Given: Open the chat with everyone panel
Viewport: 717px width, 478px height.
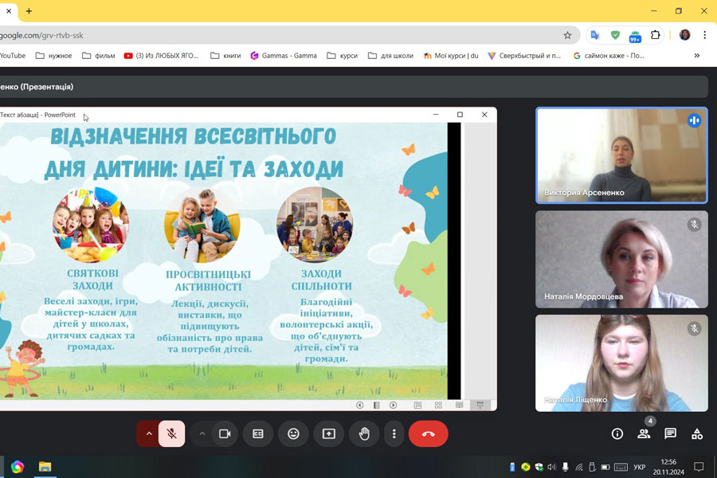Looking at the screenshot, I should tap(671, 433).
